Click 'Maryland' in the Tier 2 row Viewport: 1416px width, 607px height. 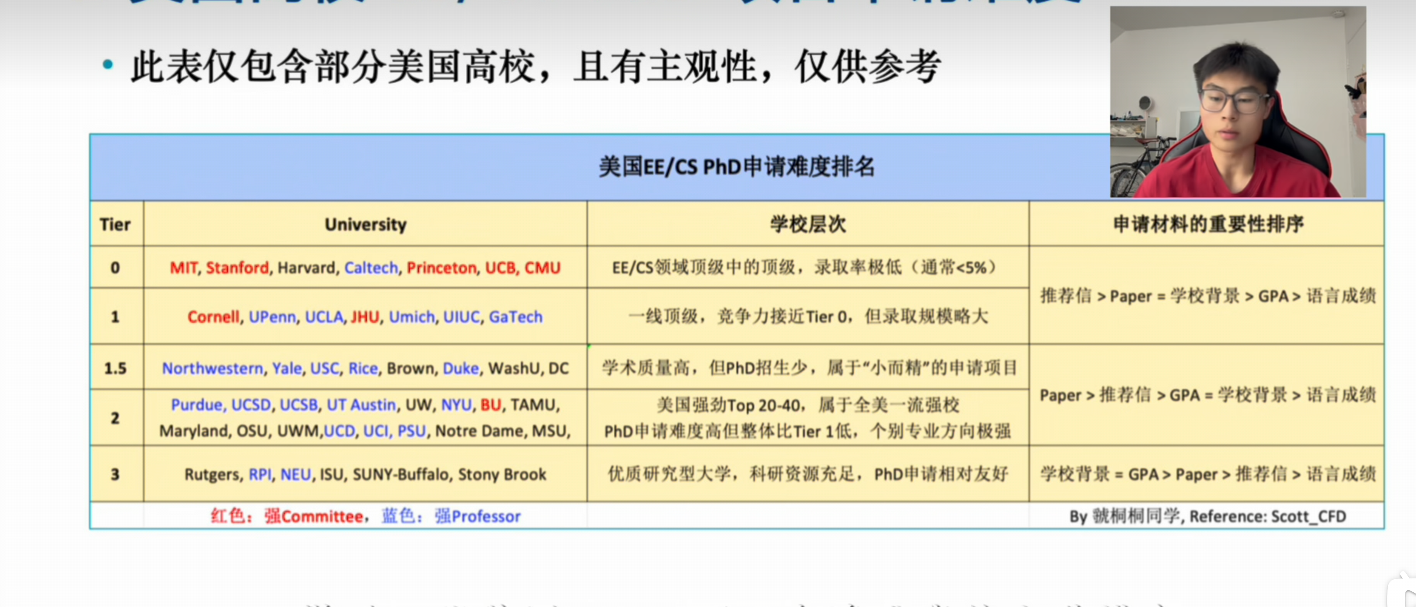coord(194,431)
